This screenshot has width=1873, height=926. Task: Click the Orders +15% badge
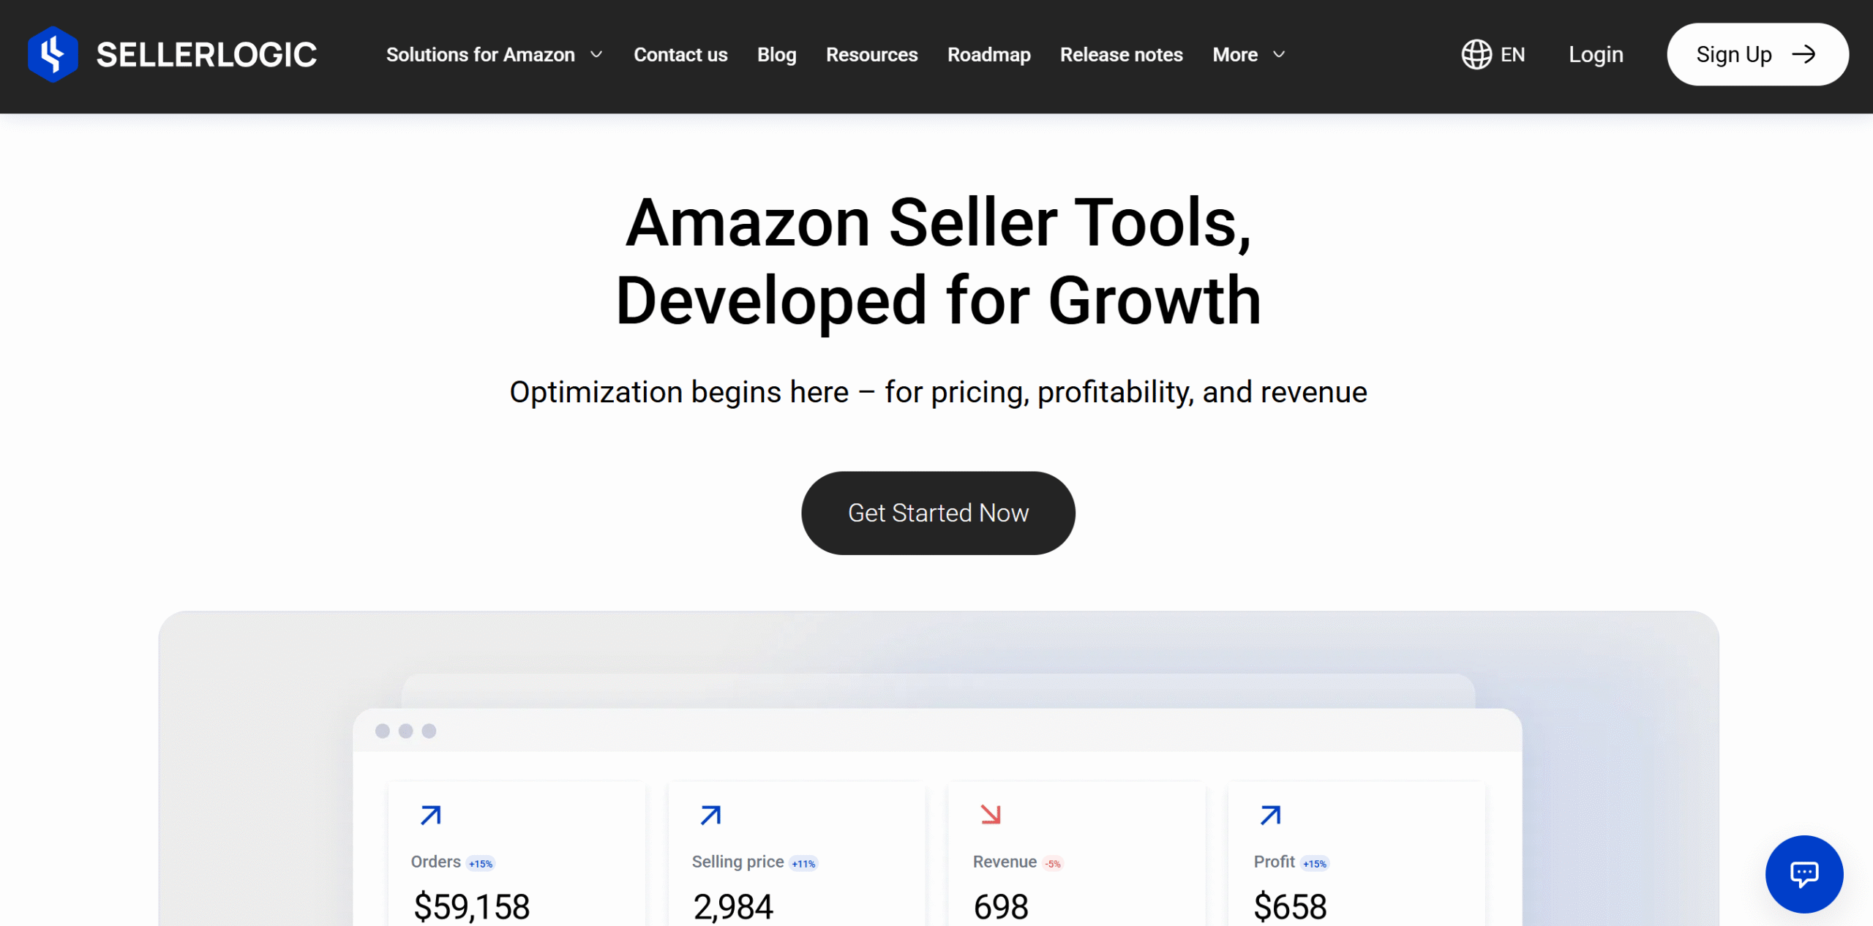(481, 864)
